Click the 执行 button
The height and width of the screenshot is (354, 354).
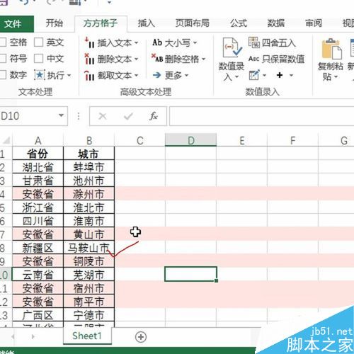click(x=52, y=75)
